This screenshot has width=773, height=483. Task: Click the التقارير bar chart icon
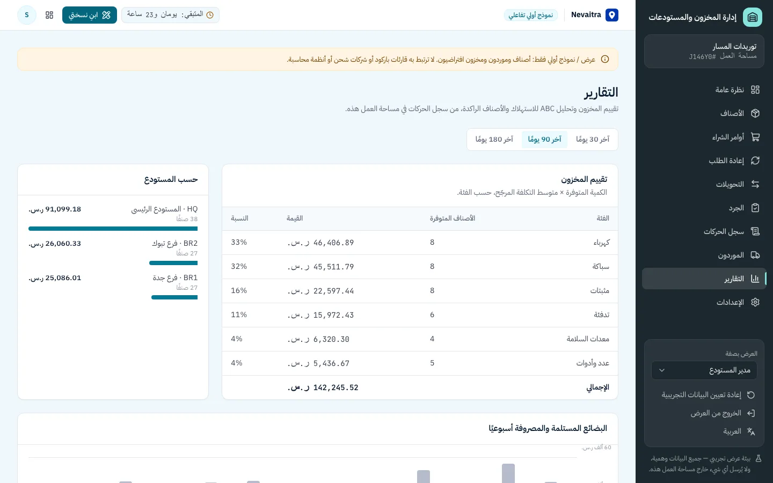755,279
